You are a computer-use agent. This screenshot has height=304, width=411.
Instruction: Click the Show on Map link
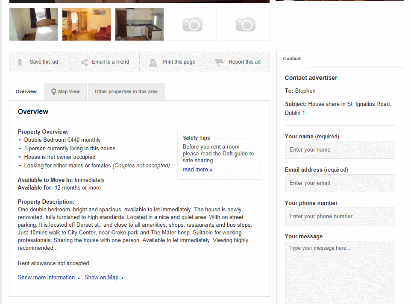pos(101,277)
